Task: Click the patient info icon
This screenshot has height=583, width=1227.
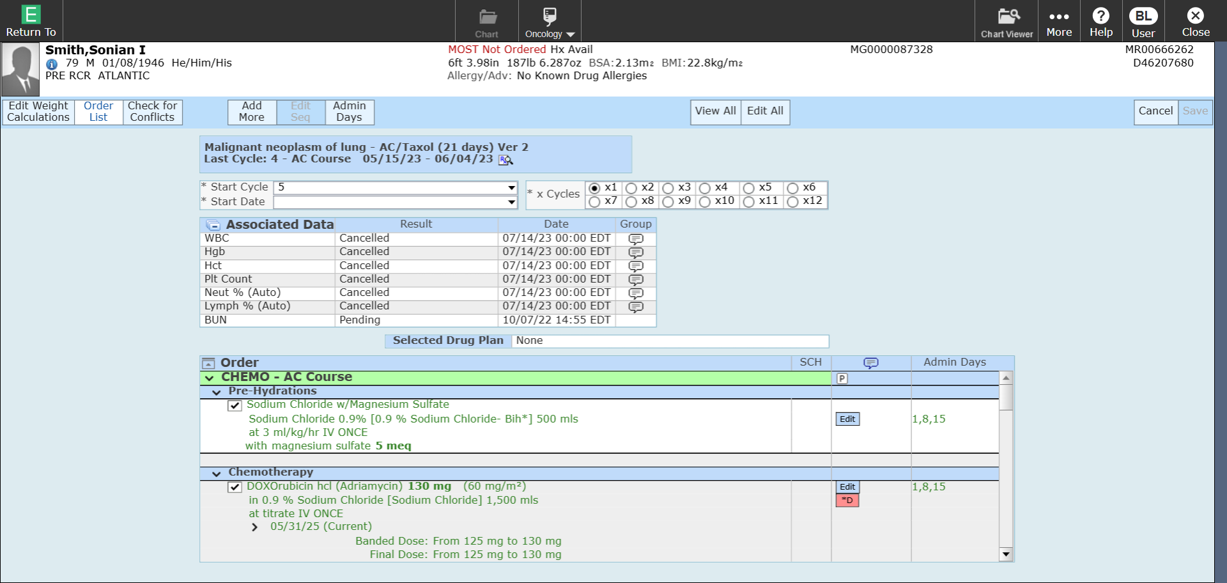Action: (x=52, y=64)
